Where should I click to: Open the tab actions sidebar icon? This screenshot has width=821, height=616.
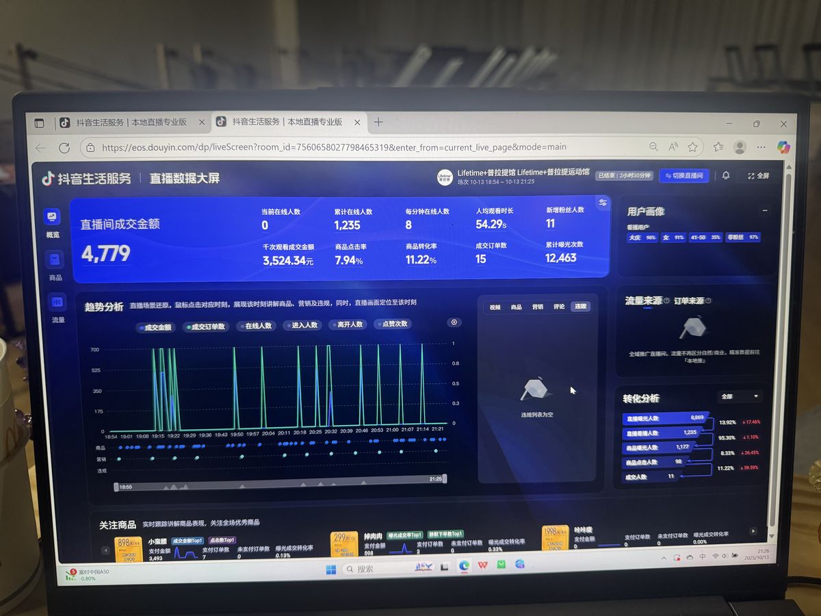point(40,123)
